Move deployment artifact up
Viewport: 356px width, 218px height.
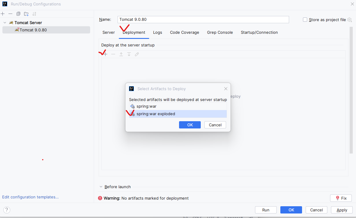click(x=121, y=54)
